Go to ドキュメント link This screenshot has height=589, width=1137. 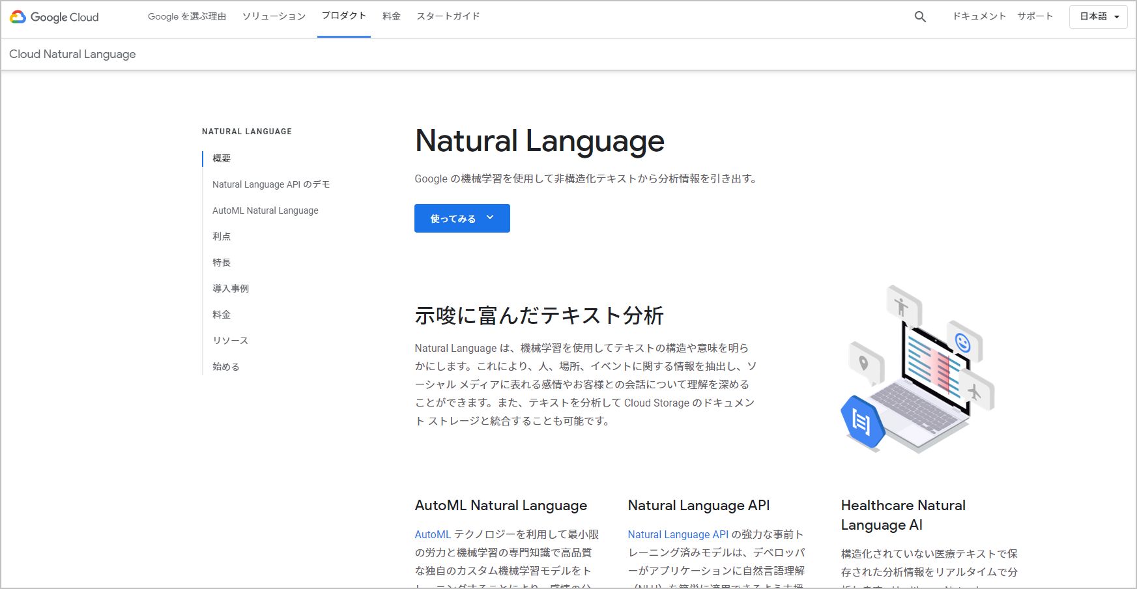pos(979,16)
